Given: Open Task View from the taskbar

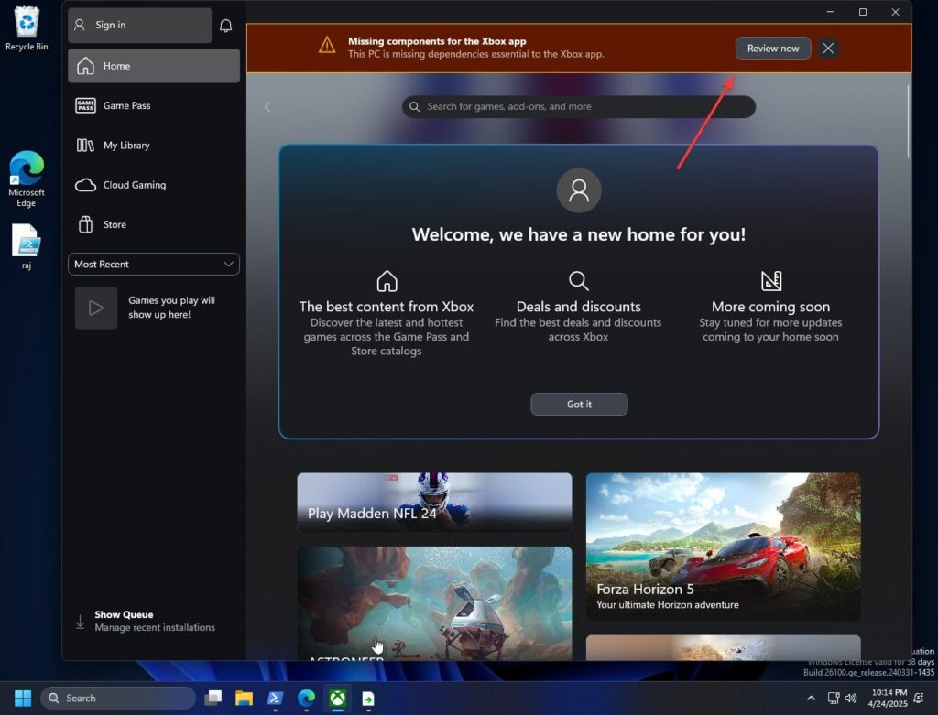Looking at the screenshot, I should point(213,698).
